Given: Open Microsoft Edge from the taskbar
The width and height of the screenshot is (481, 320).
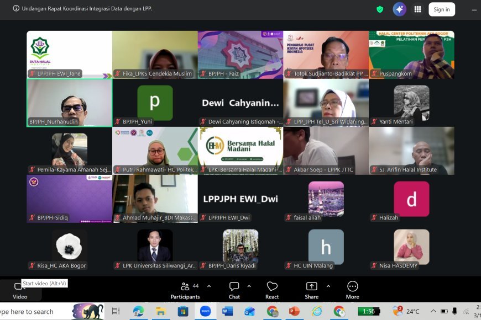Looking at the screenshot, I should coord(138,311).
